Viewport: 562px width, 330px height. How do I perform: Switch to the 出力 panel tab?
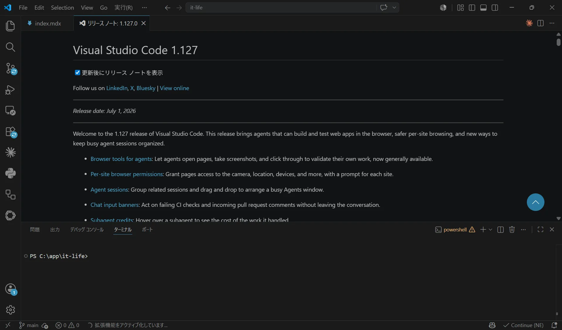point(55,230)
